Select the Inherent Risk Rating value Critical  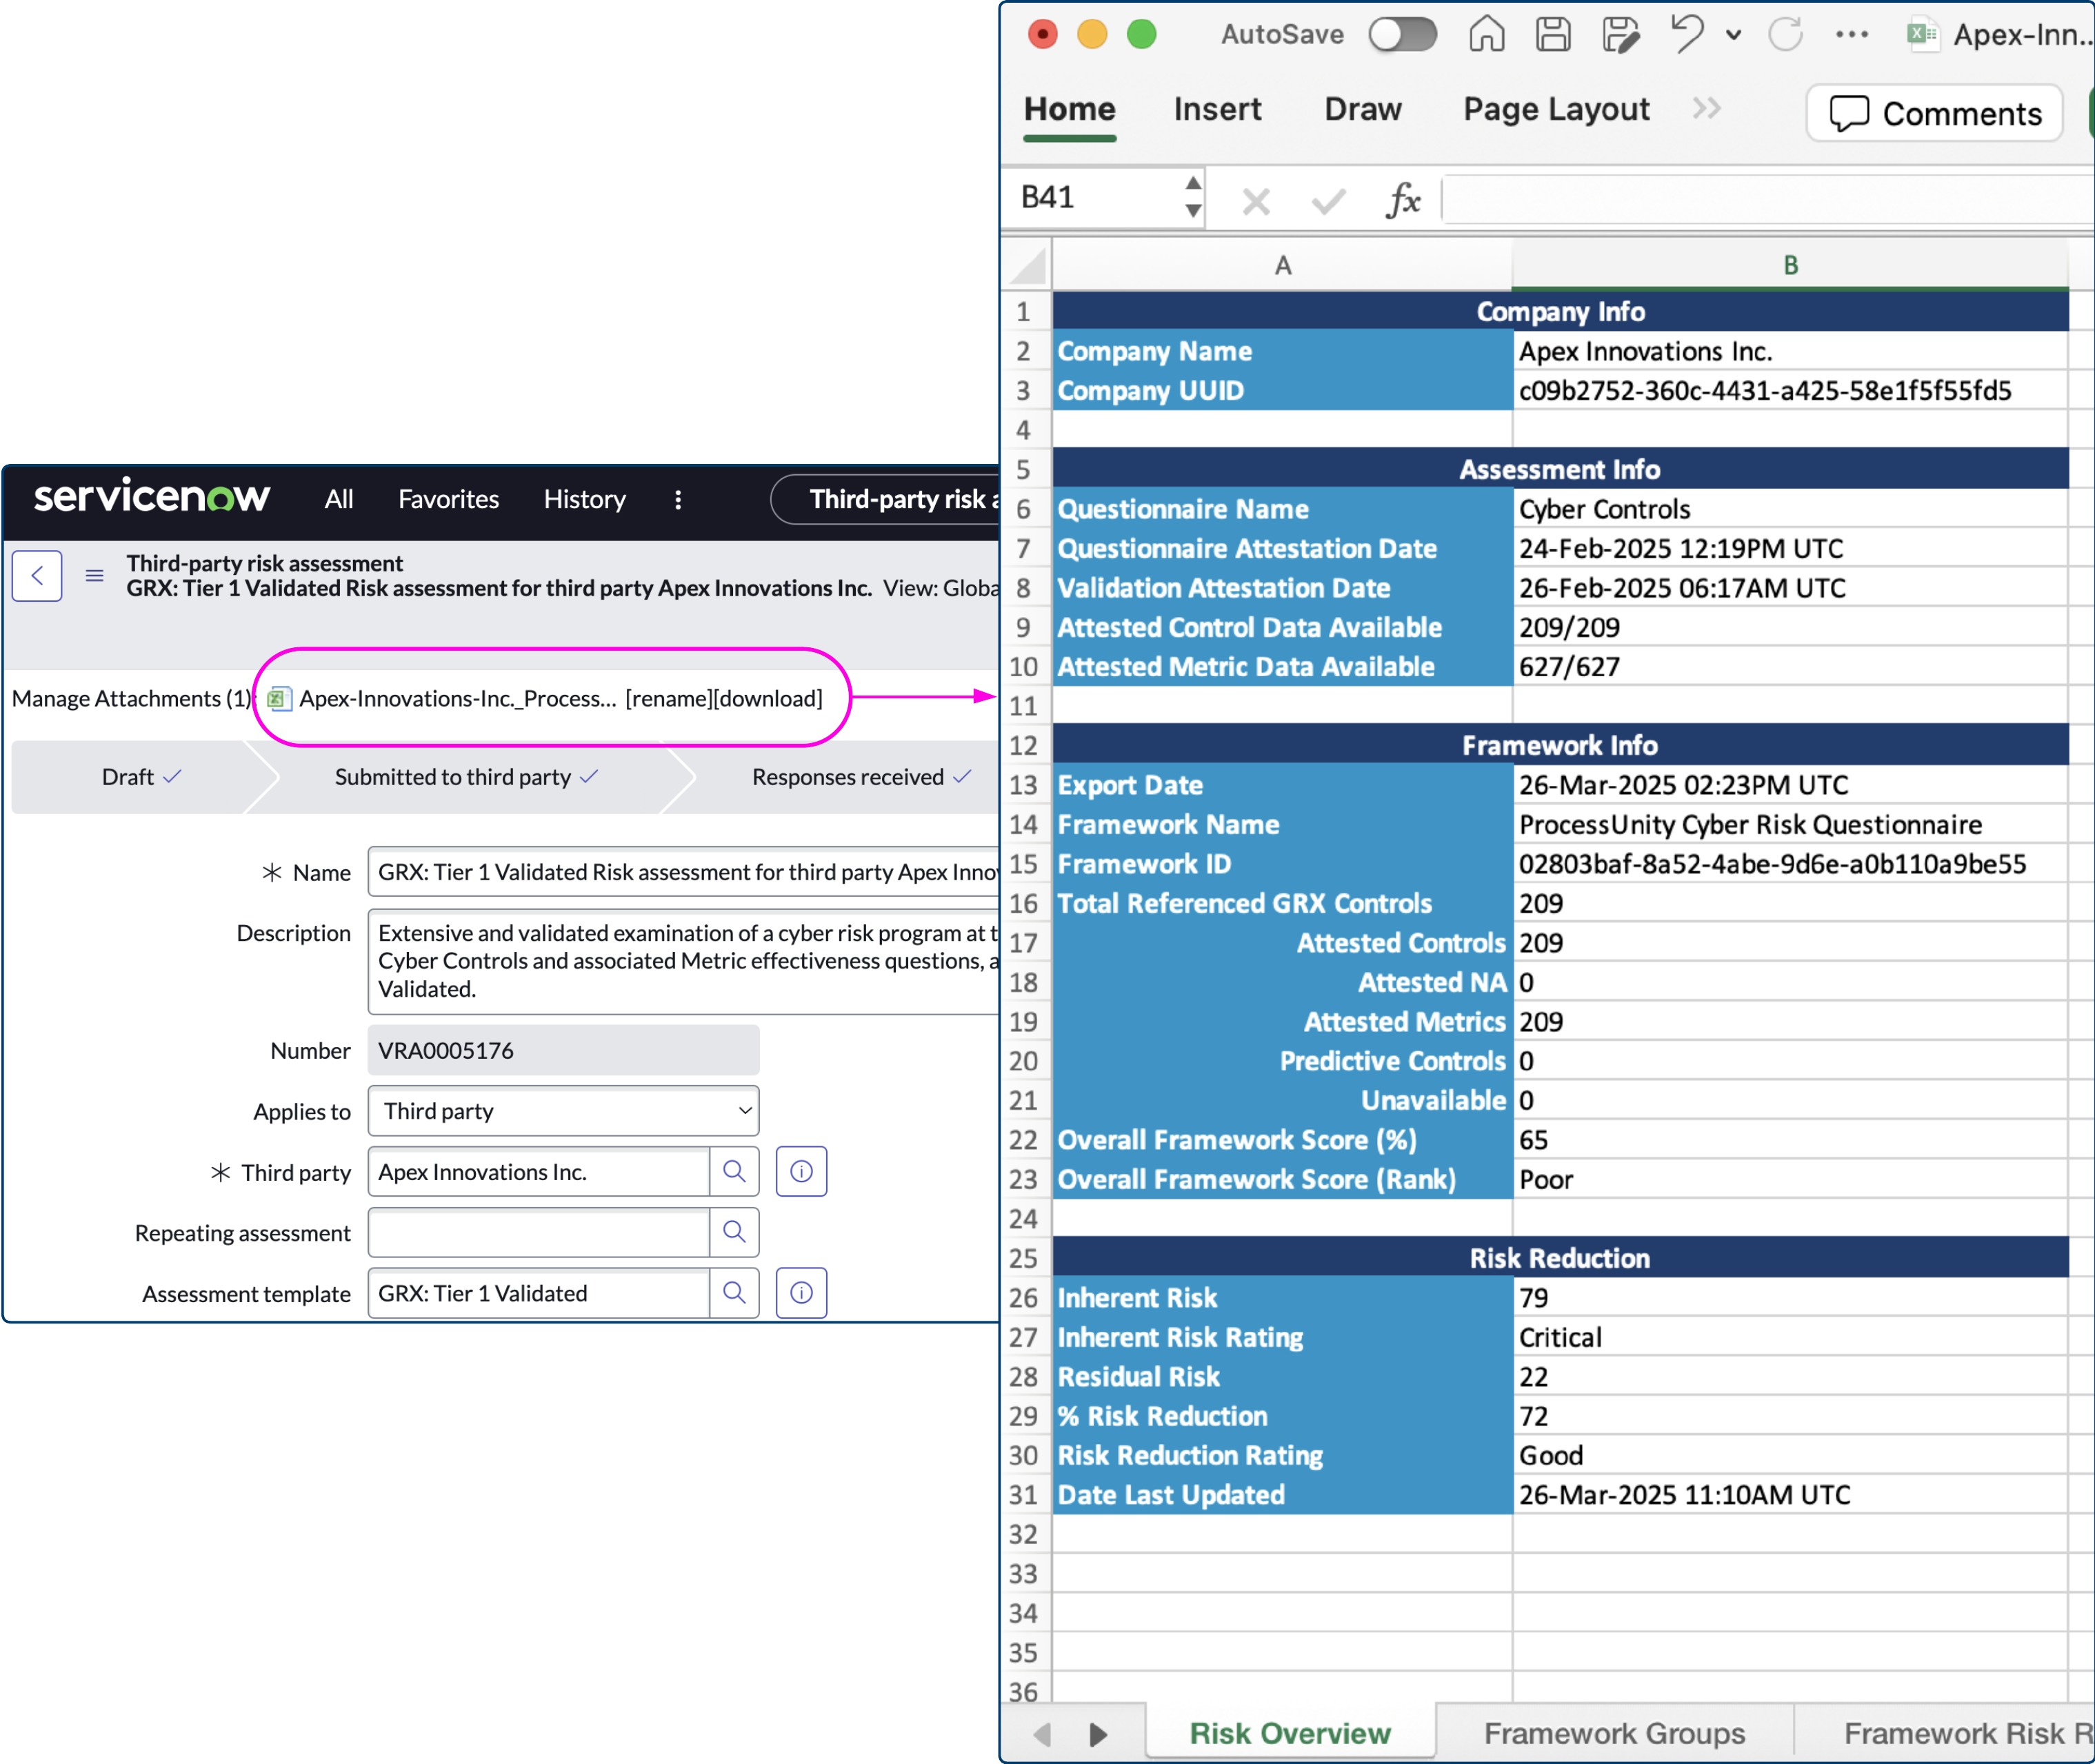tap(1790, 1337)
